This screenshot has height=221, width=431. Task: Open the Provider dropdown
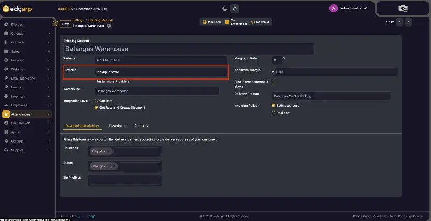pos(161,72)
